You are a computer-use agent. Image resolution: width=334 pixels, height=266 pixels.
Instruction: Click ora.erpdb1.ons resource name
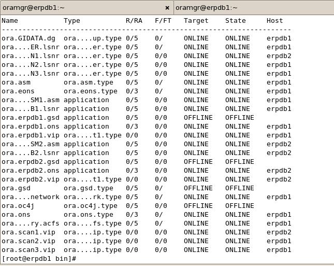point(31,127)
